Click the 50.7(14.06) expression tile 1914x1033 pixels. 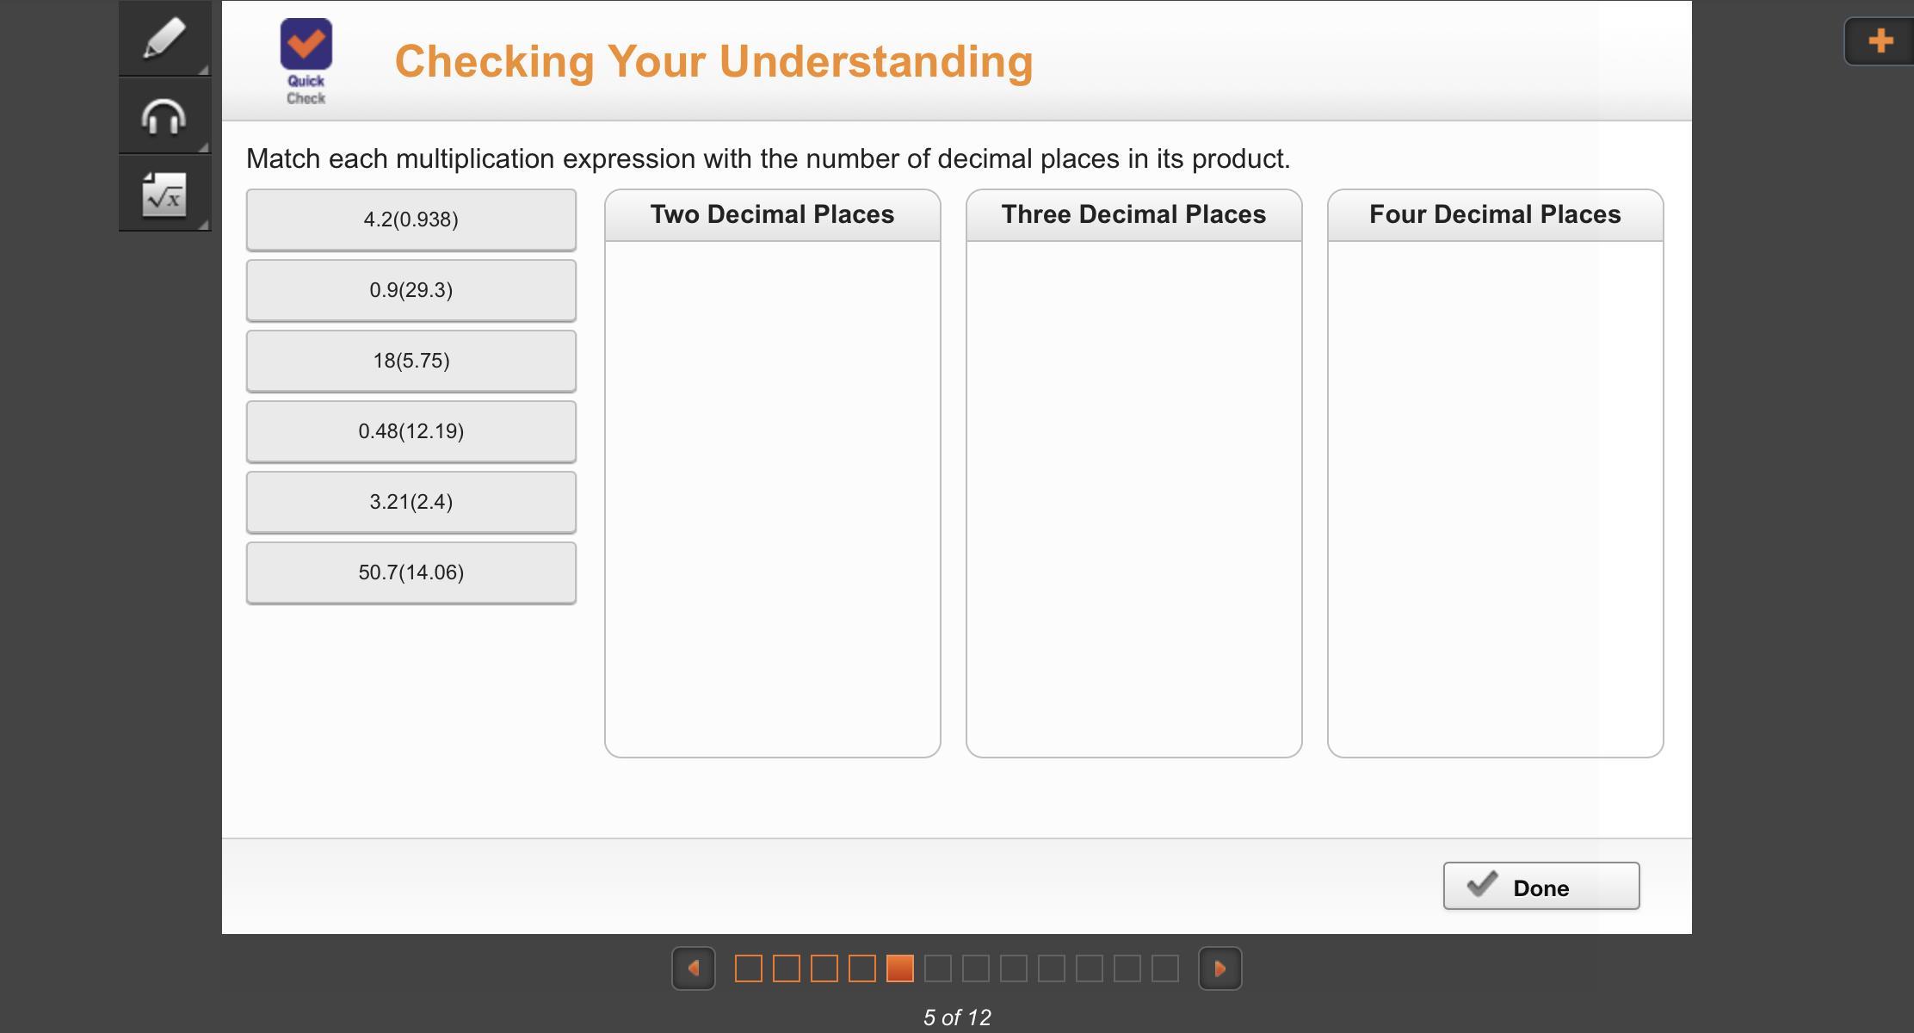pos(411,572)
